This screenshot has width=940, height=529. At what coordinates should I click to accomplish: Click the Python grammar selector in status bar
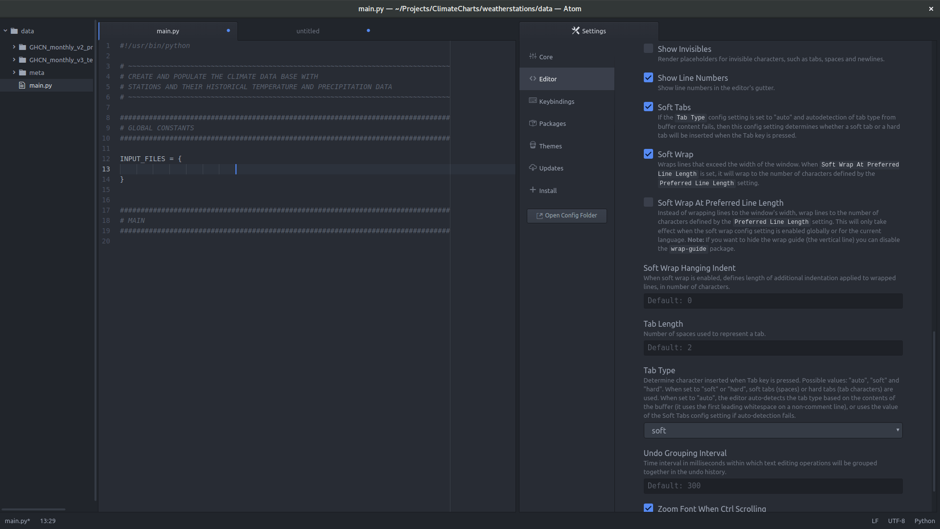tap(924, 521)
